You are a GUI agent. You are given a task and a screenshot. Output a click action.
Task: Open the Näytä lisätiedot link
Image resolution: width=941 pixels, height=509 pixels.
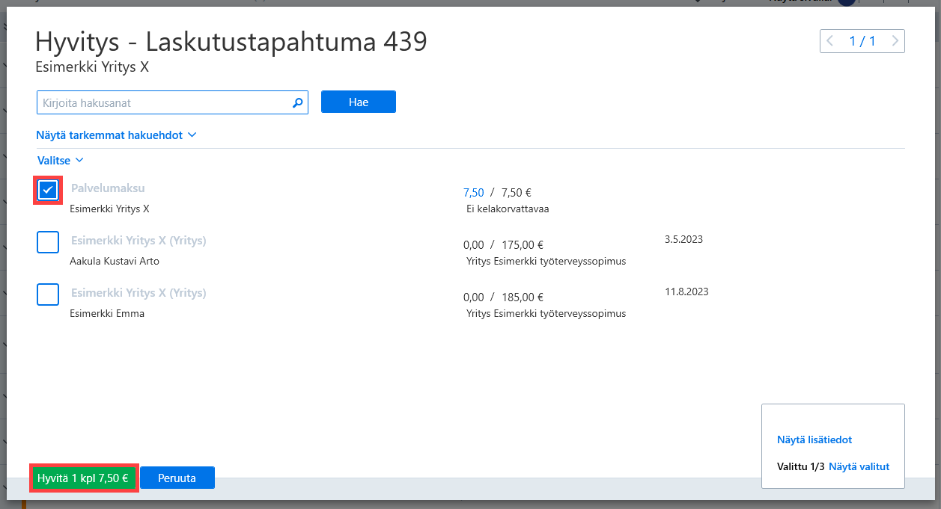(814, 439)
